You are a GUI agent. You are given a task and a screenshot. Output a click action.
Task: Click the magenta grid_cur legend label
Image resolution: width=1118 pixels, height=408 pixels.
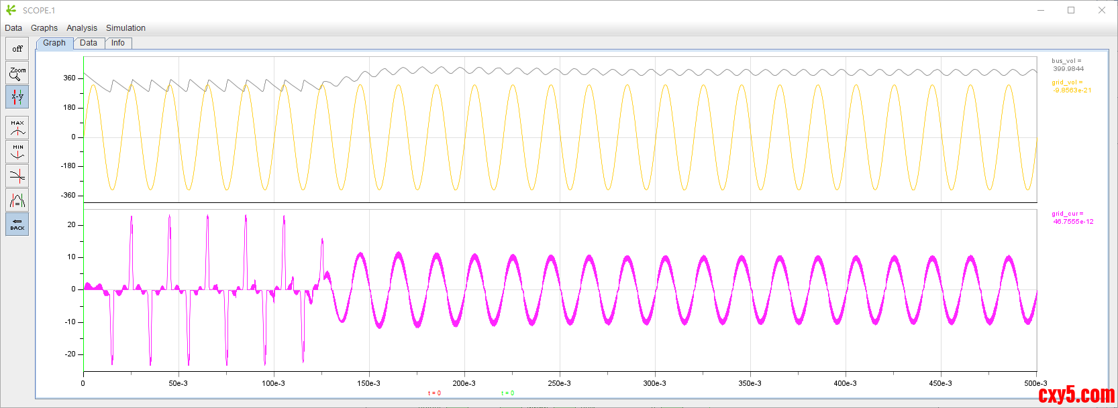point(1067,214)
